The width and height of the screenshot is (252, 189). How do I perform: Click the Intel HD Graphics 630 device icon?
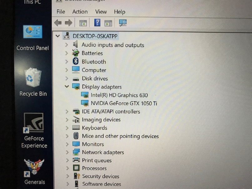[85, 95]
